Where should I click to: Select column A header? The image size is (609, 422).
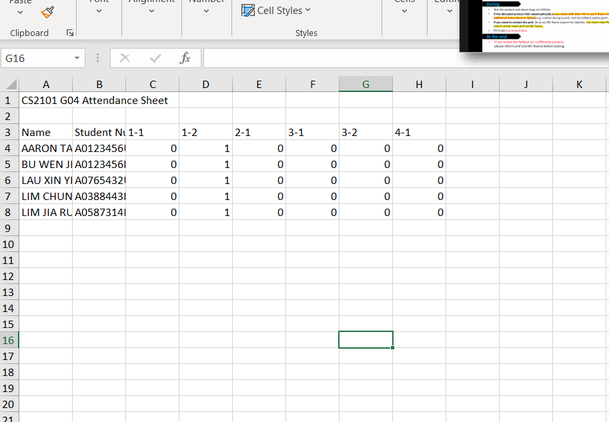[x=46, y=84]
